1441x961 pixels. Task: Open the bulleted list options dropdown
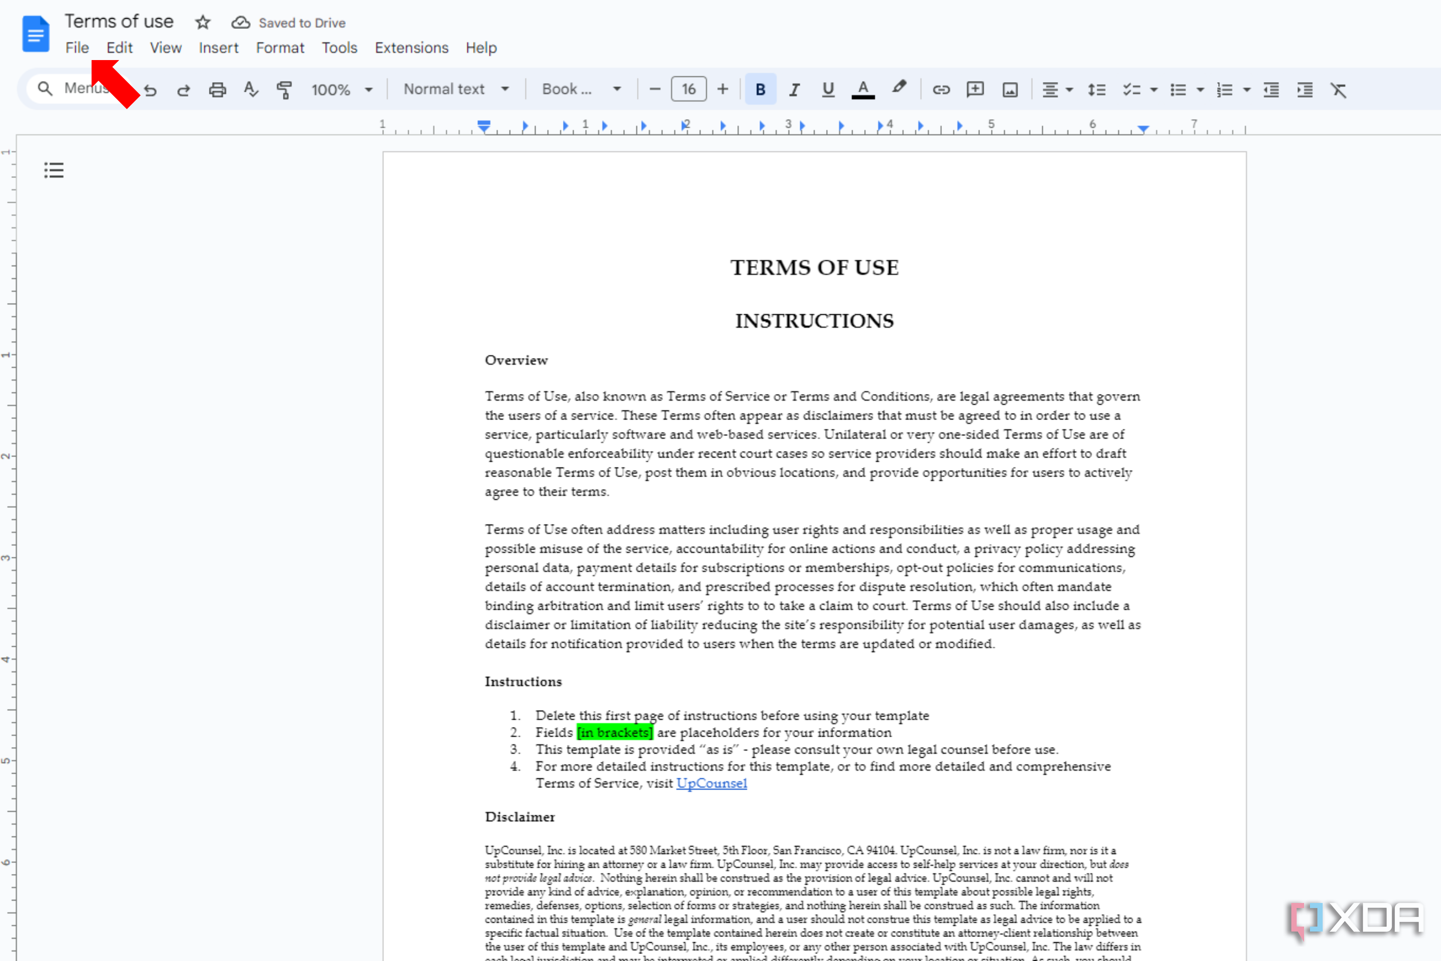pyautogui.click(x=1199, y=89)
